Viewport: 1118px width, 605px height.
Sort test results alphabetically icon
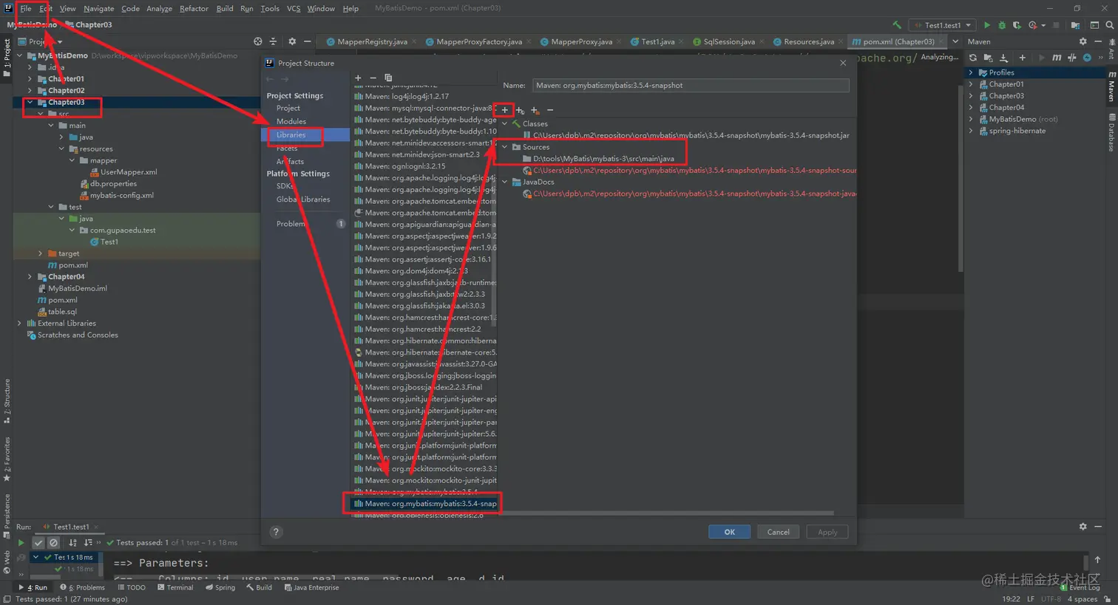[72, 542]
